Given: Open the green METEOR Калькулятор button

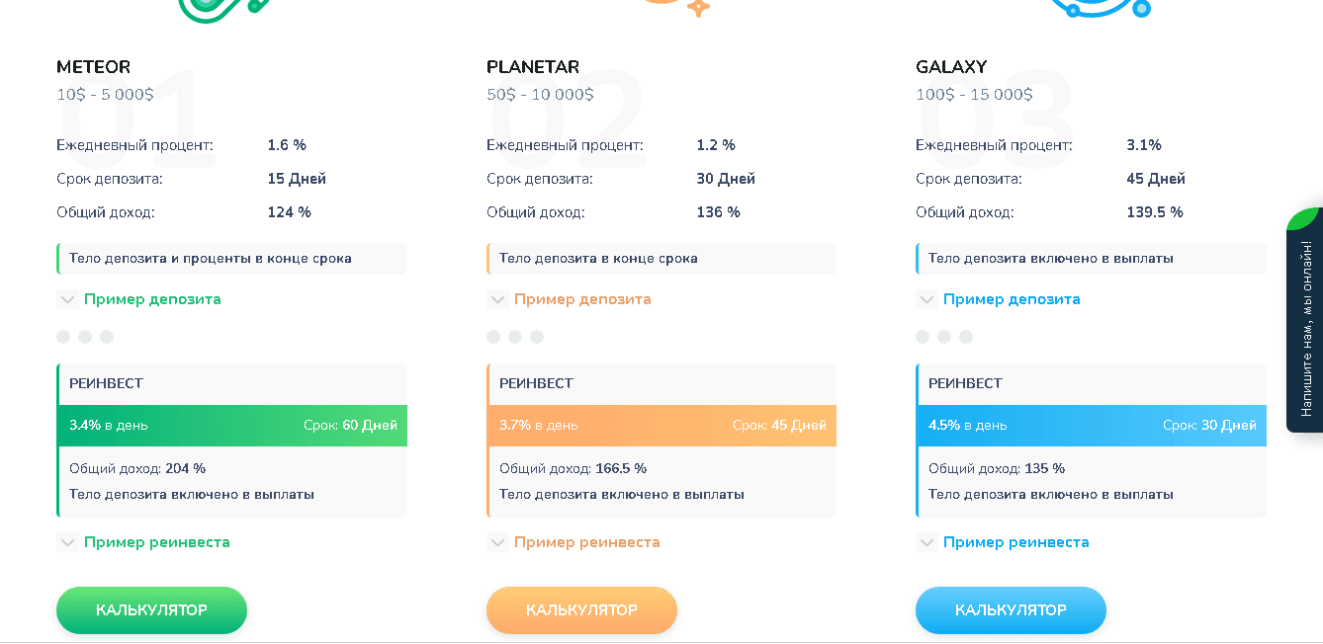Looking at the screenshot, I should (x=151, y=610).
